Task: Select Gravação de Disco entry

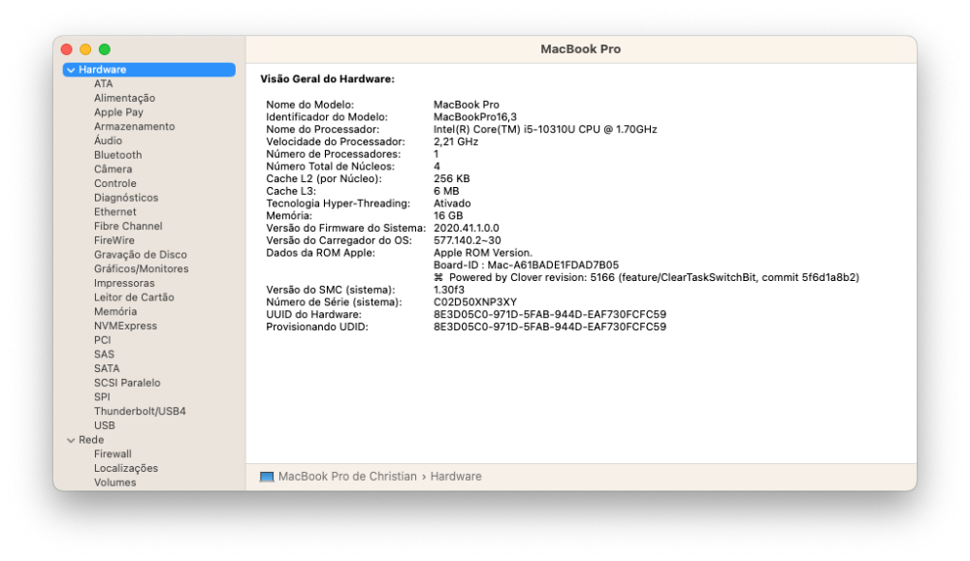Action: (141, 255)
